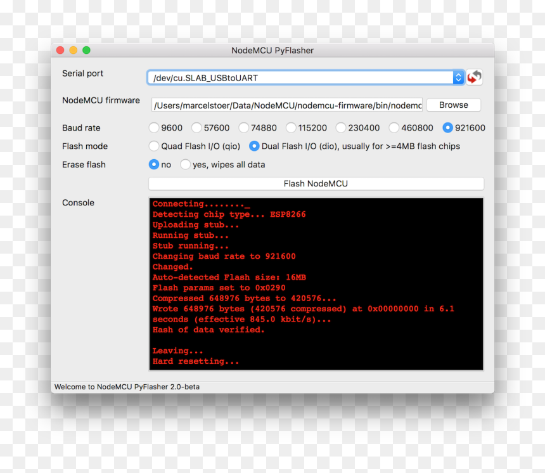Viewport: 545px width, 473px height.
Task: Select 'yes, wipes all data' option
Action: [x=223, y=164]
